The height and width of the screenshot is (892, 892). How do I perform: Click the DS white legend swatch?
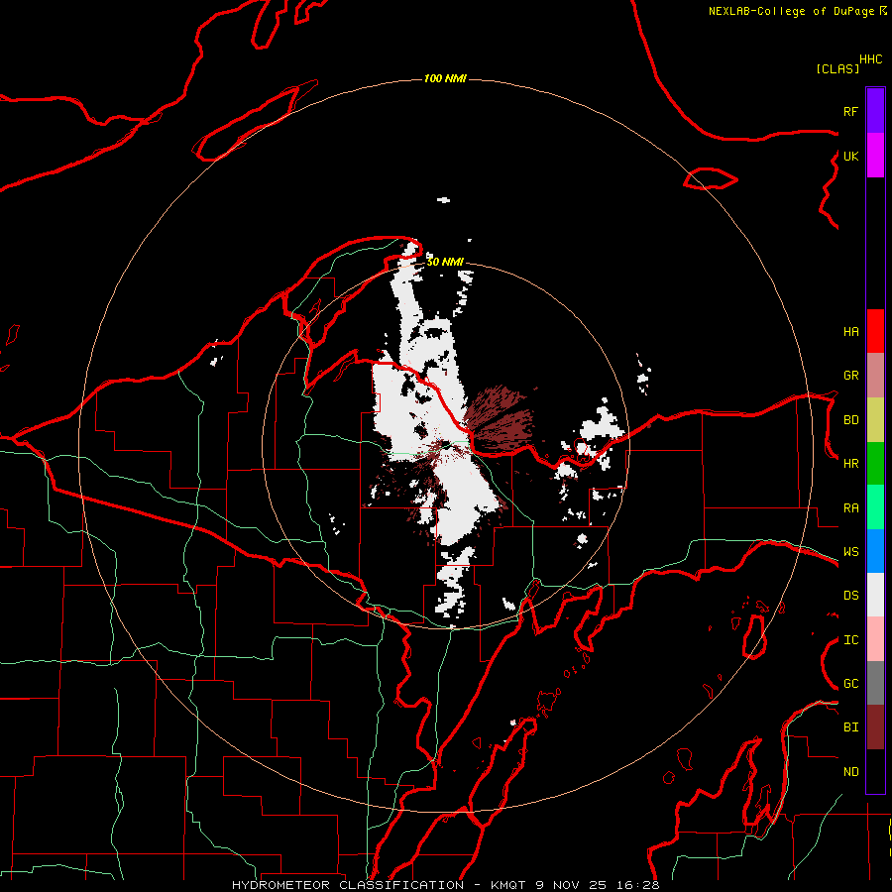(x=875, y=595)
